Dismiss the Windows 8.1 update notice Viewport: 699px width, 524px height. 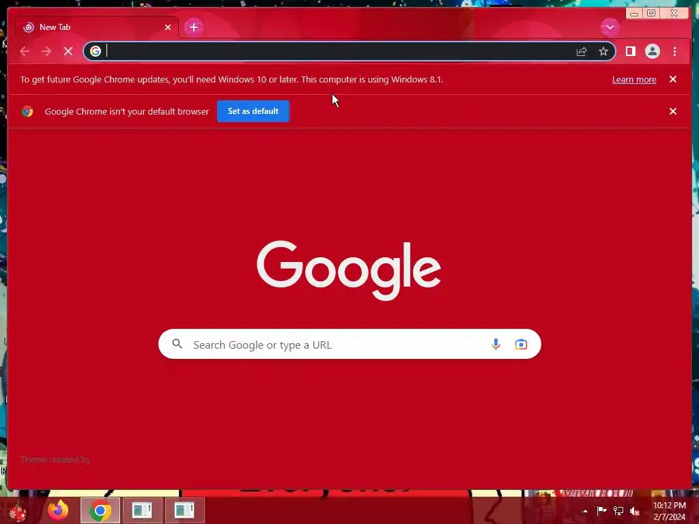[x=673, y=79]
